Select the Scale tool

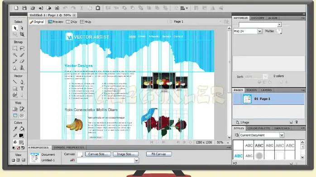(x=15, y=34)
